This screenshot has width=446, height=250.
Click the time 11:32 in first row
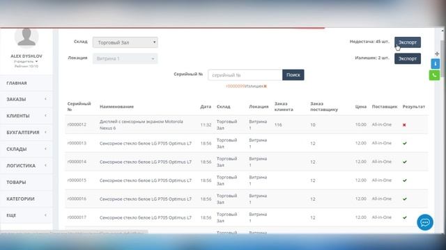206,125
